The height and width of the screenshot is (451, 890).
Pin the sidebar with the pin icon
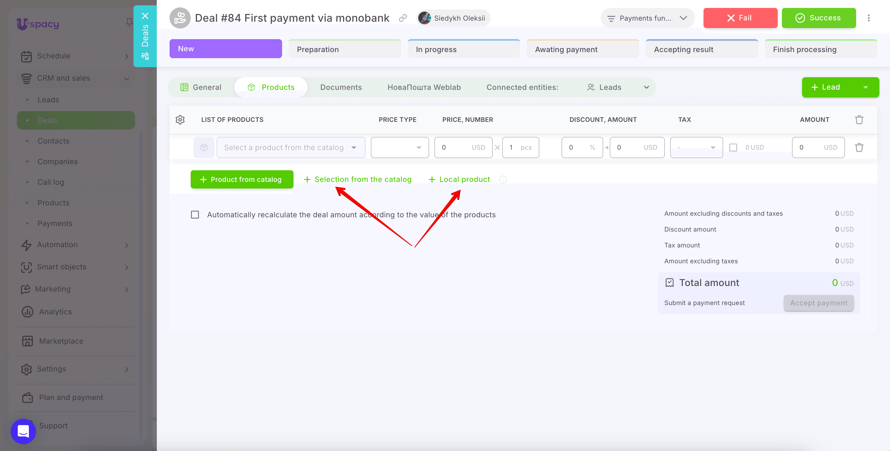tap(129, 22)
